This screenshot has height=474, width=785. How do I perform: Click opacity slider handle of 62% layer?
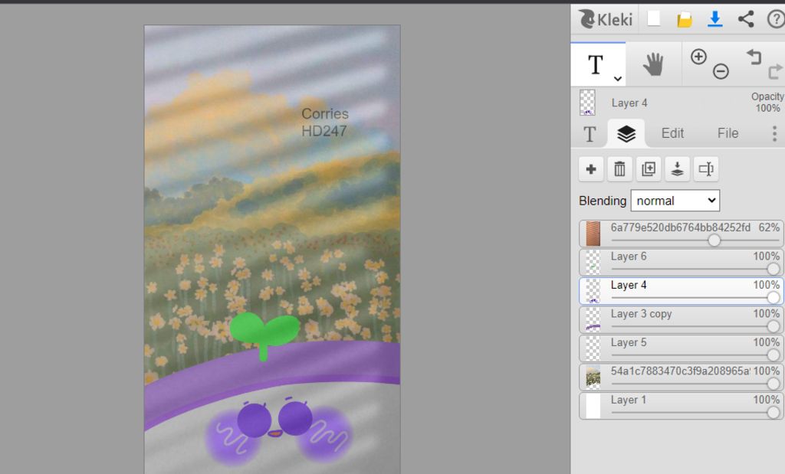(714, 240)
